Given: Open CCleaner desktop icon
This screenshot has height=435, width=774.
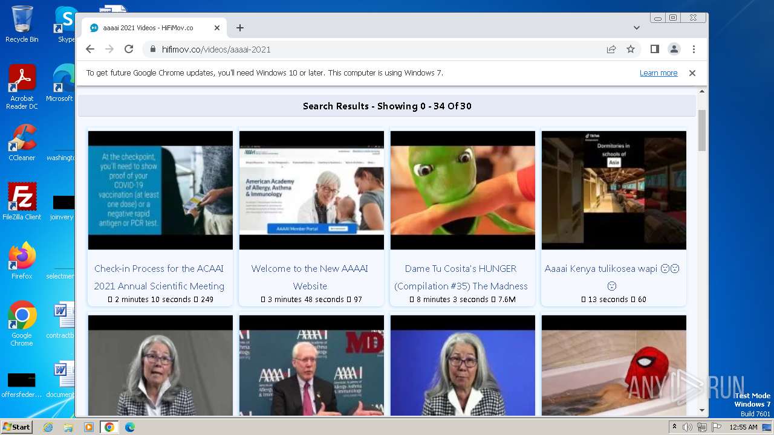Looking at the screenshot, I should [22, 143].
